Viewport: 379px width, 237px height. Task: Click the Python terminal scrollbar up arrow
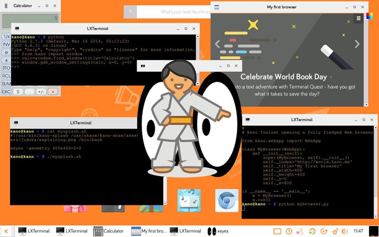(198, 37)
